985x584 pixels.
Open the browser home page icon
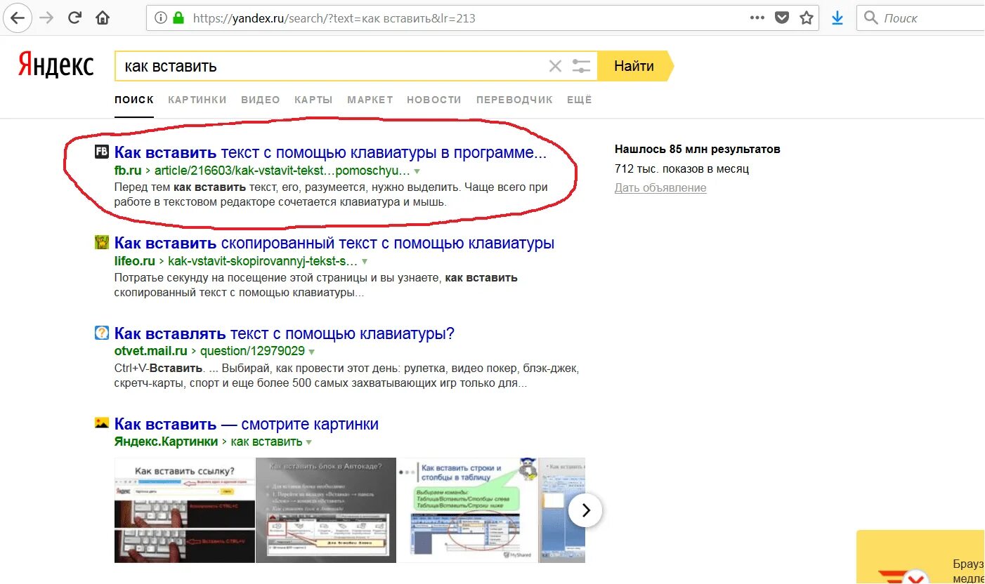coord(103,18)
